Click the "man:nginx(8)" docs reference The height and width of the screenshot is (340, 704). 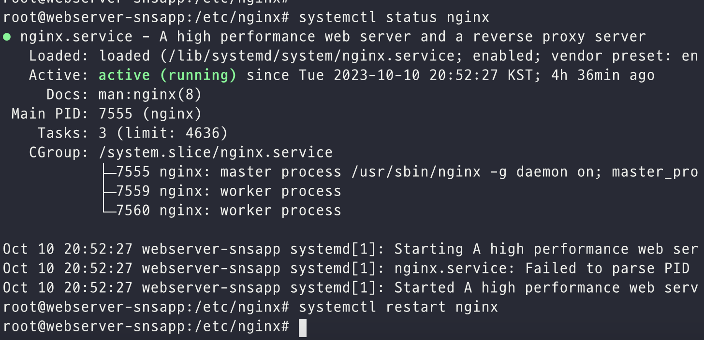[x=150, y=95]
